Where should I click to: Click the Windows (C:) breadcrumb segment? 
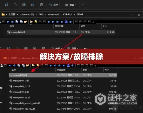(x=29, y=58)
